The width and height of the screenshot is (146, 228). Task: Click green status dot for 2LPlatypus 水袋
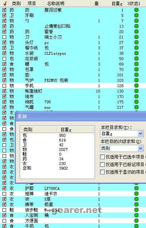pos(136,53)
